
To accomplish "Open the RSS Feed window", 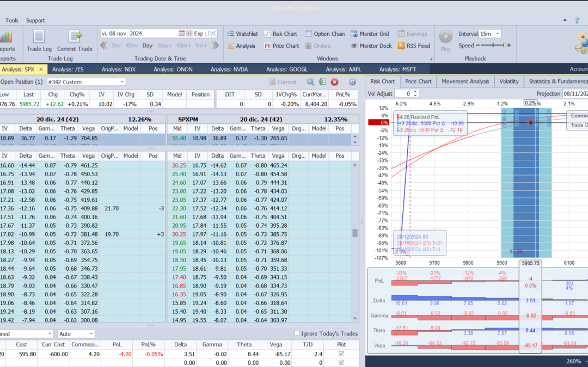I will (x=414, y=46).
